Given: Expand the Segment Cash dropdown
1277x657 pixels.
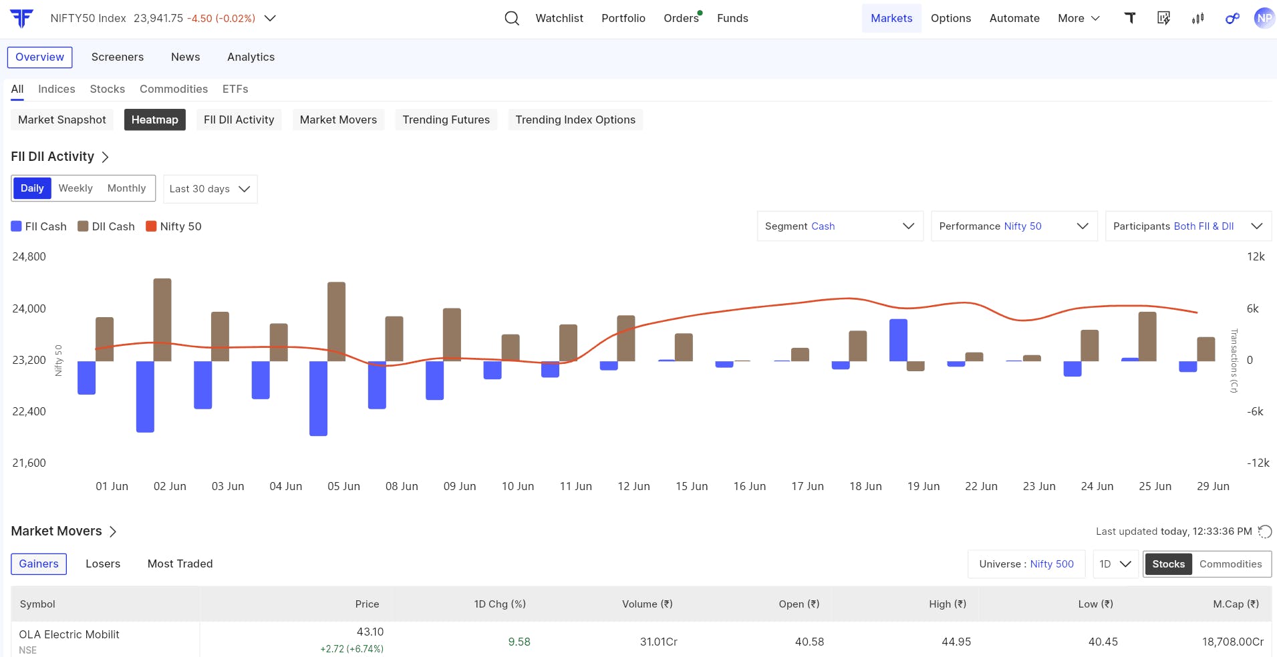Looking at the screenshot, I should coord(840,226).
